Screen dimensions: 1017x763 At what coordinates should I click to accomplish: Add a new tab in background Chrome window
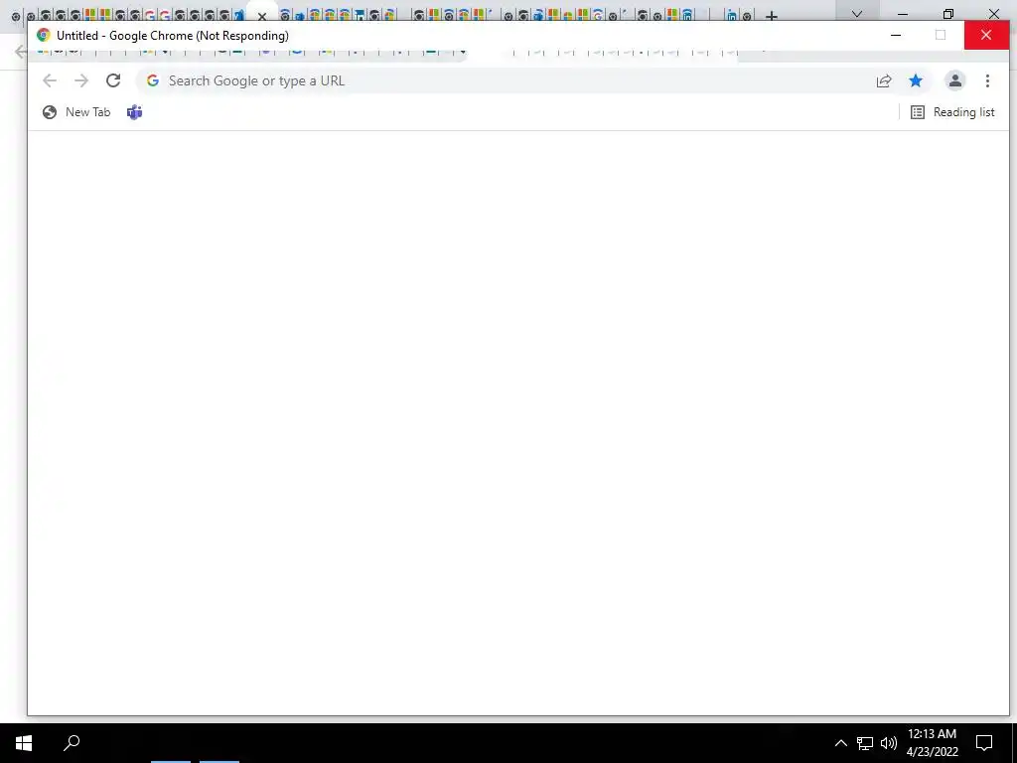(x=771, y=16)
